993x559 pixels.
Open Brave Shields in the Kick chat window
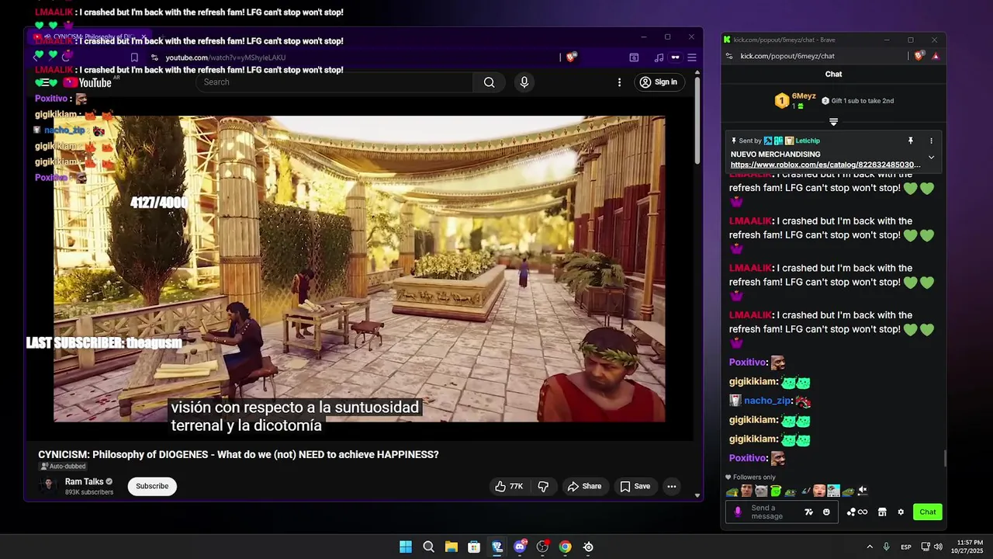tap(919, 56)
